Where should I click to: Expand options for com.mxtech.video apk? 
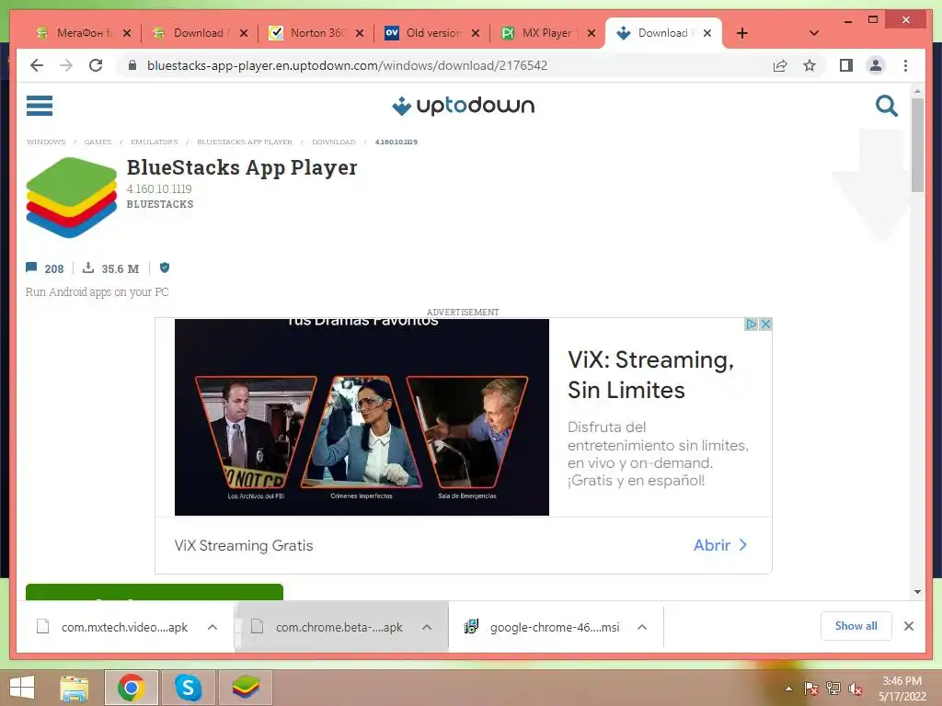tap(213, 627)
